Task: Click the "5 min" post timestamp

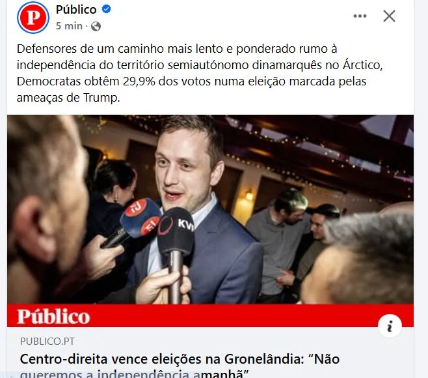Action: 69,26
